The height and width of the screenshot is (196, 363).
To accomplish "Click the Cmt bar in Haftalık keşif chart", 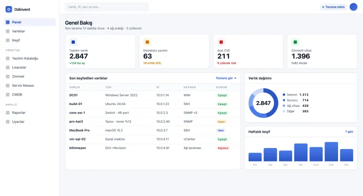I will click(x=331, y=152).
